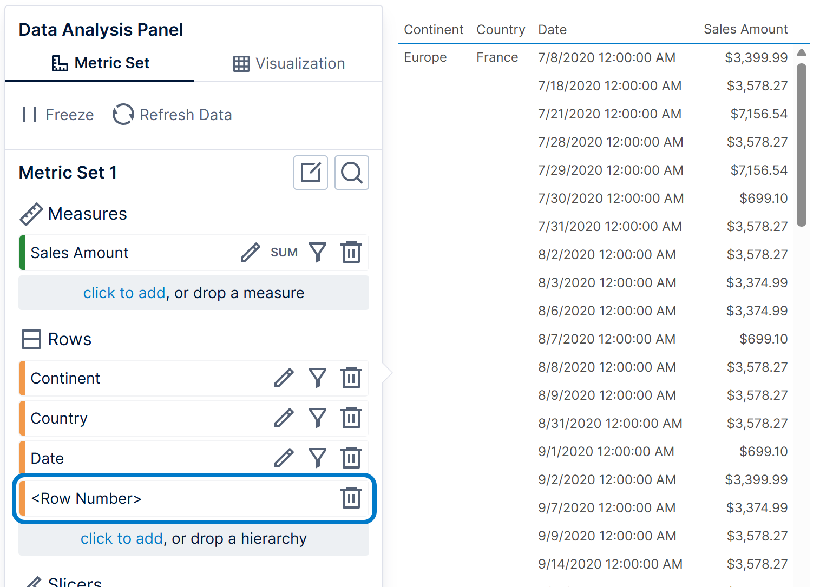Remove the Row Number entry
This screenshot has height=587, width=833.
tap(351, 498)
